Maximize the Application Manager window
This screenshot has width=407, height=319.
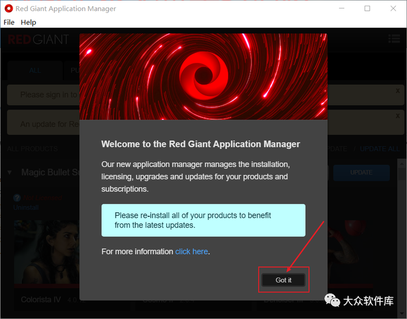tap(367, 8)
